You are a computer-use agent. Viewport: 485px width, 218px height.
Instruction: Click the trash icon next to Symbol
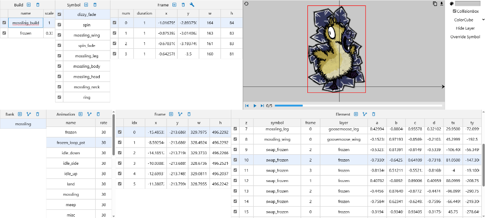click(x=95, y=5)
